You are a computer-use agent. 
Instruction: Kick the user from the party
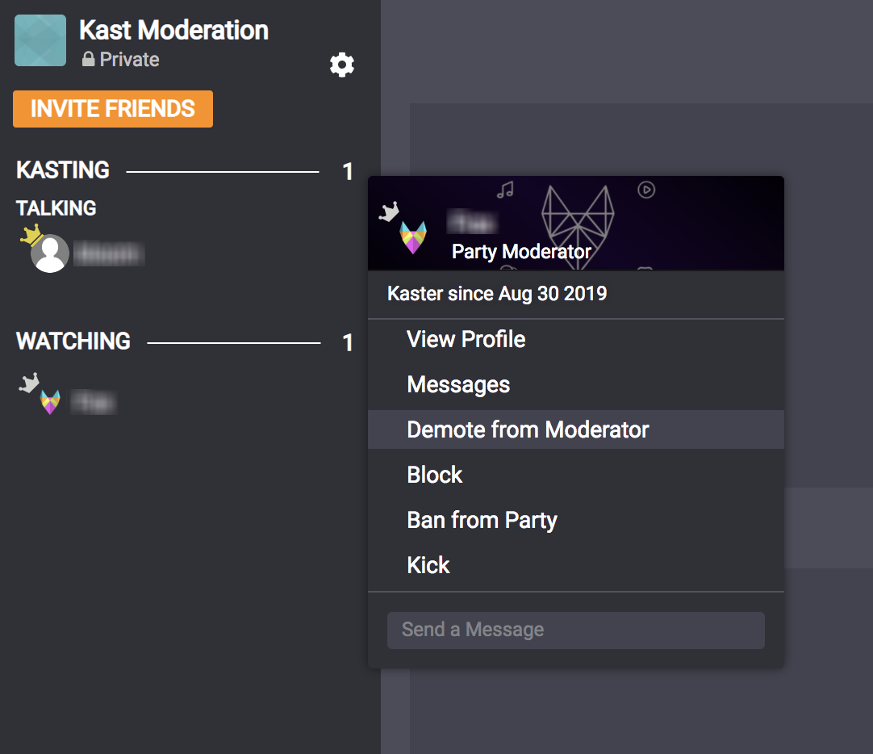(x=428, y=565)
